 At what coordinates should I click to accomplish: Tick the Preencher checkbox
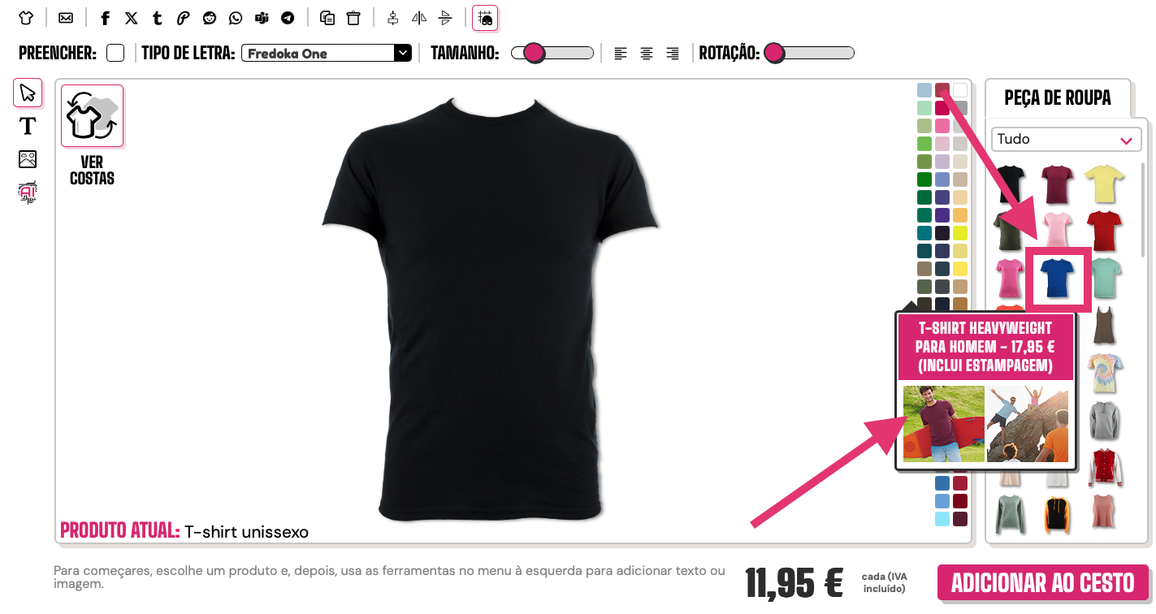point(116,53)
